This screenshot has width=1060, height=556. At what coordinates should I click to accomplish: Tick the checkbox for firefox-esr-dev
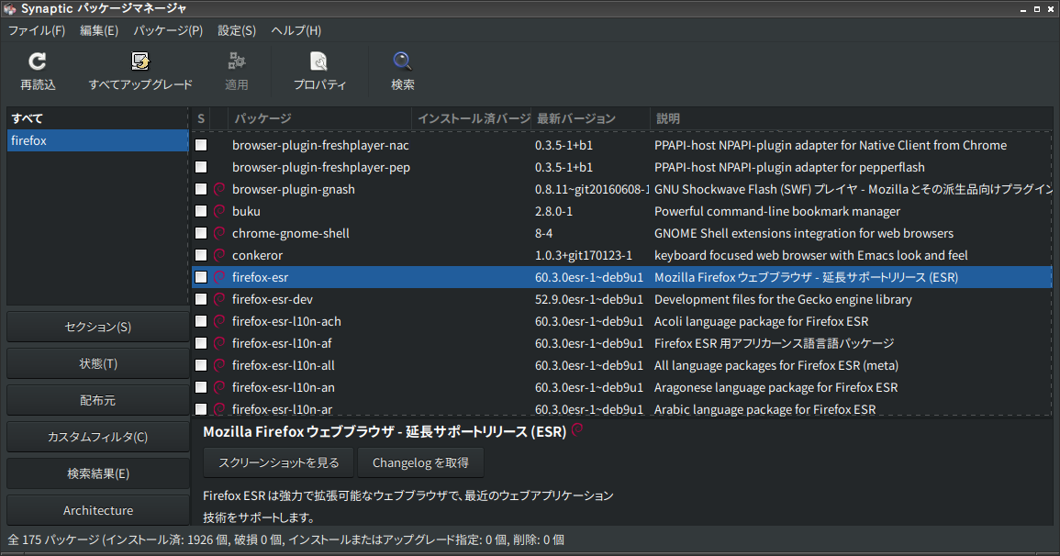201,299
